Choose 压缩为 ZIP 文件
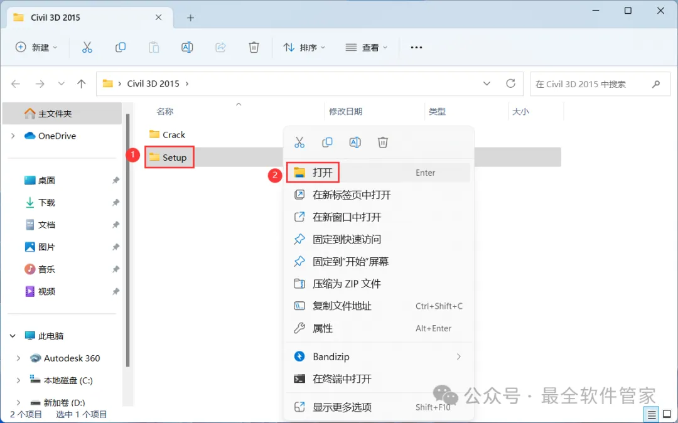 coord(379,284)
